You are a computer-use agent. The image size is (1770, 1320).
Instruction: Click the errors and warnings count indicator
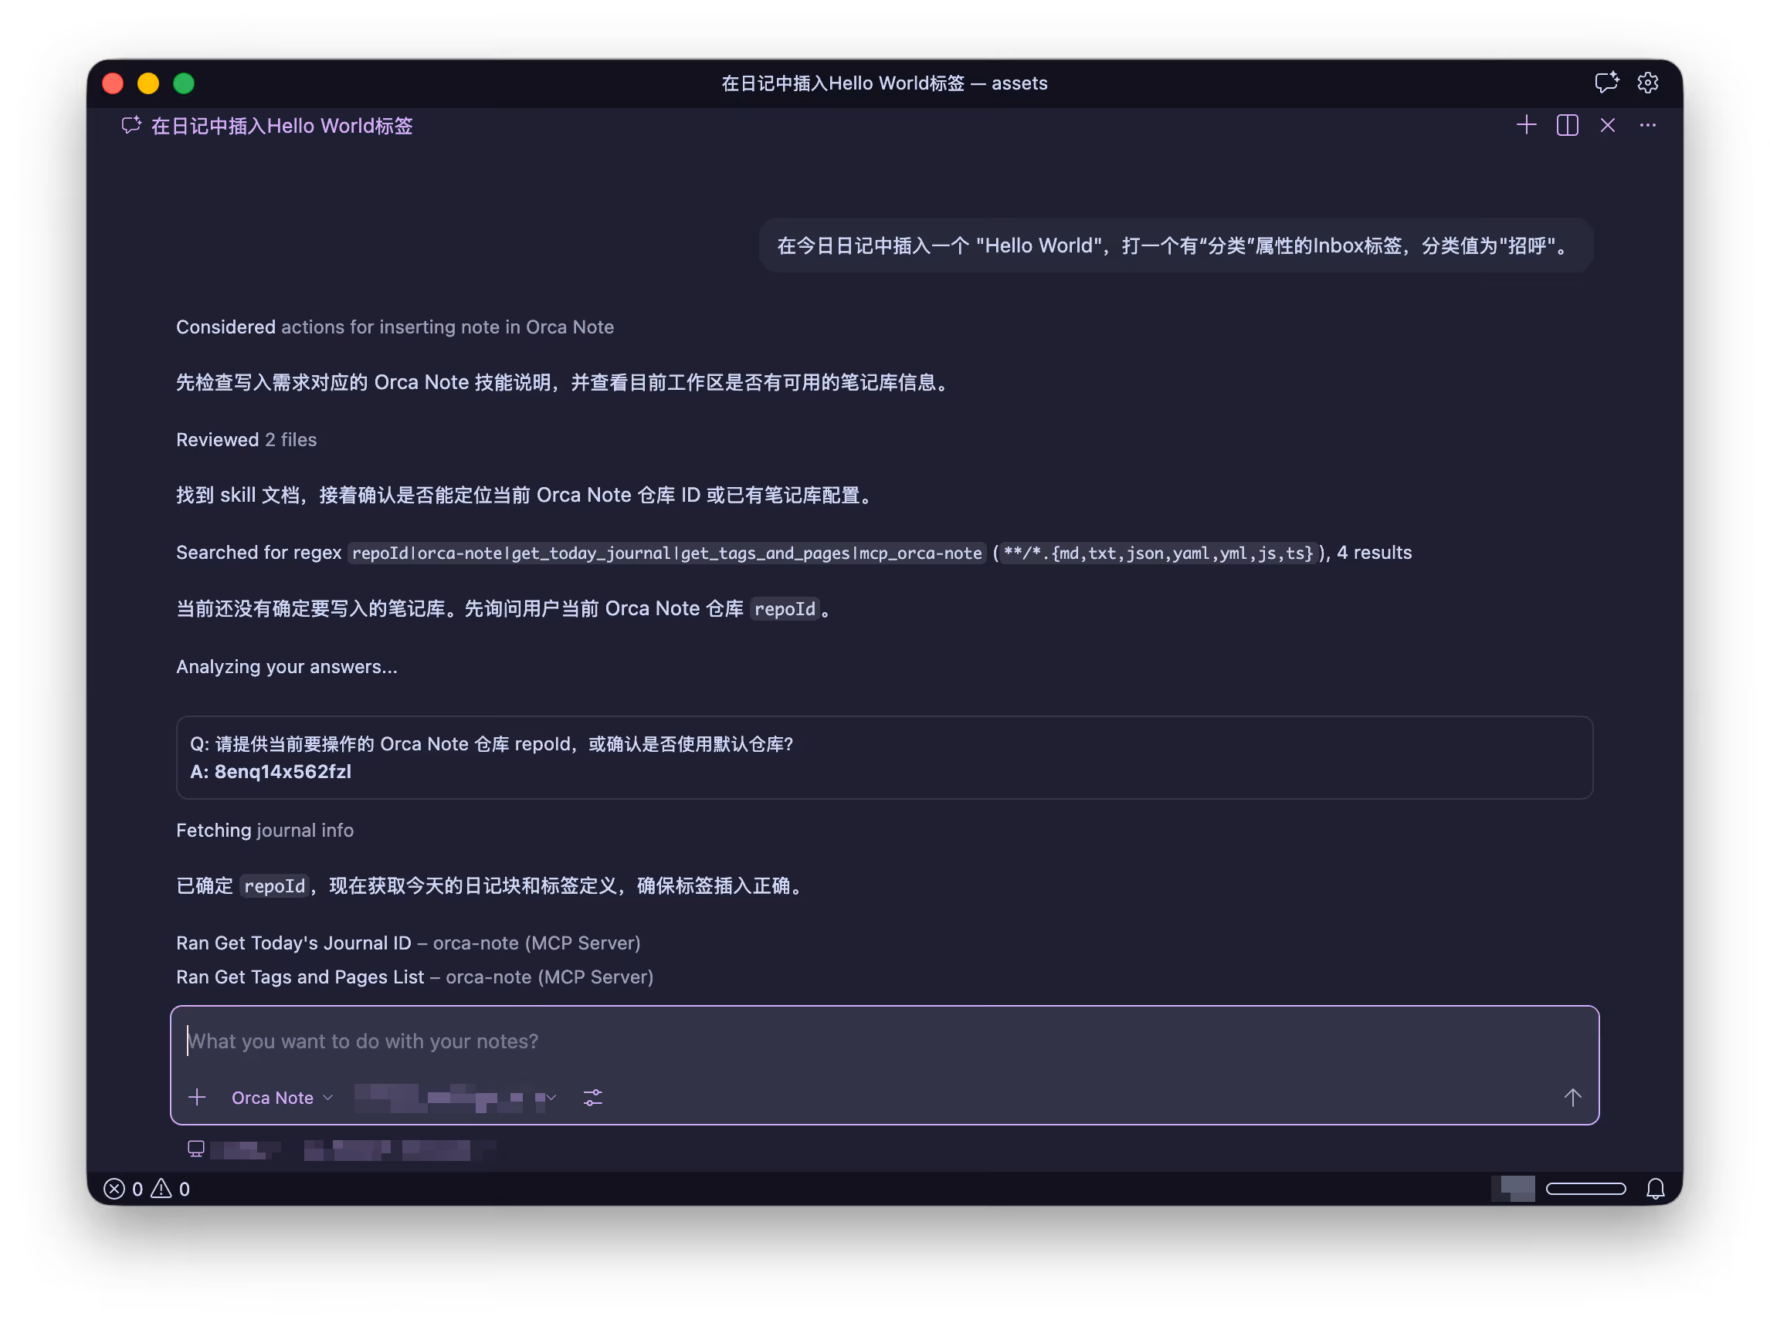point(147,1189)
